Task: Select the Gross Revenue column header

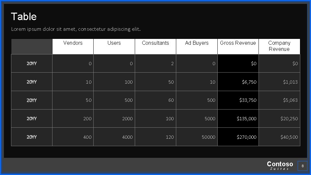Action: 238,46
